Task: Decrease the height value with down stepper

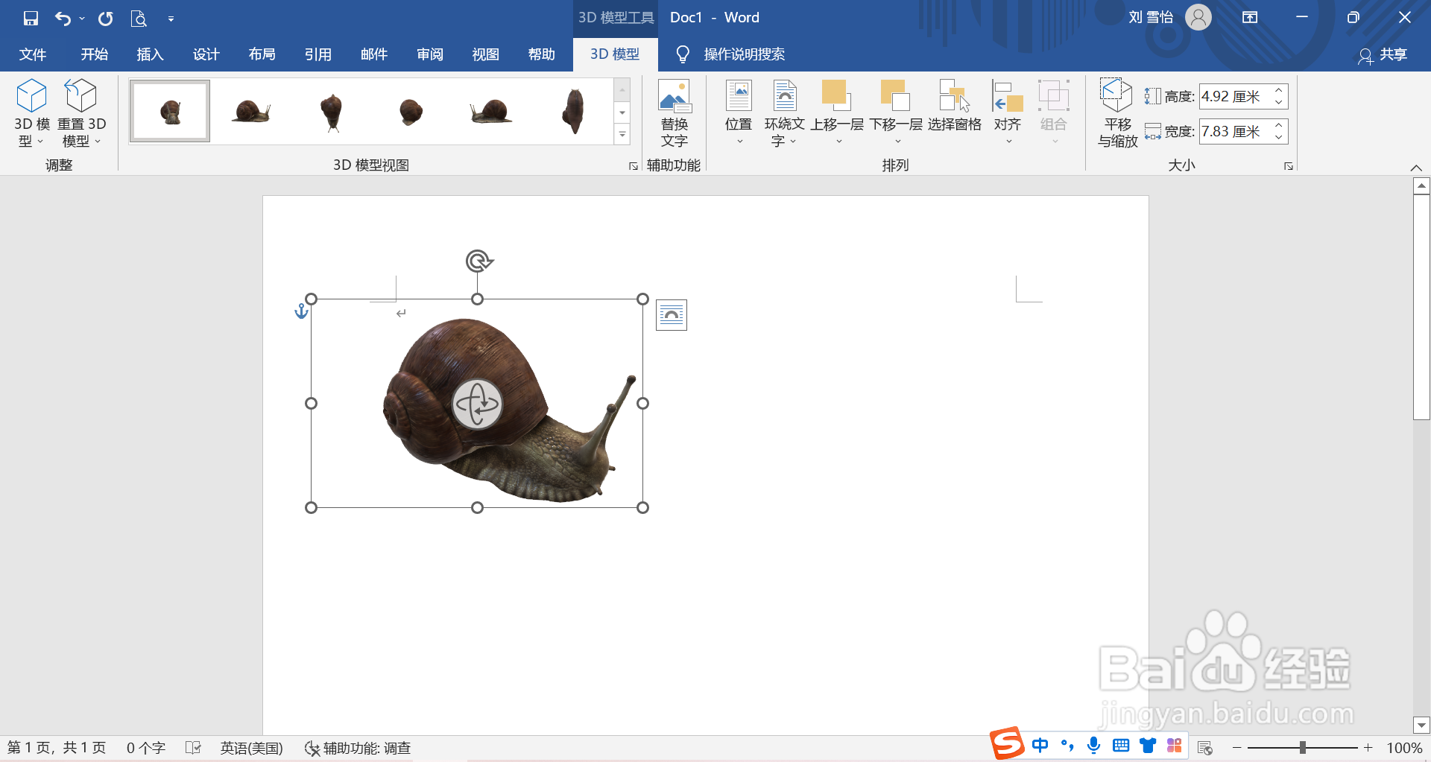Action: click(1279, 103)
